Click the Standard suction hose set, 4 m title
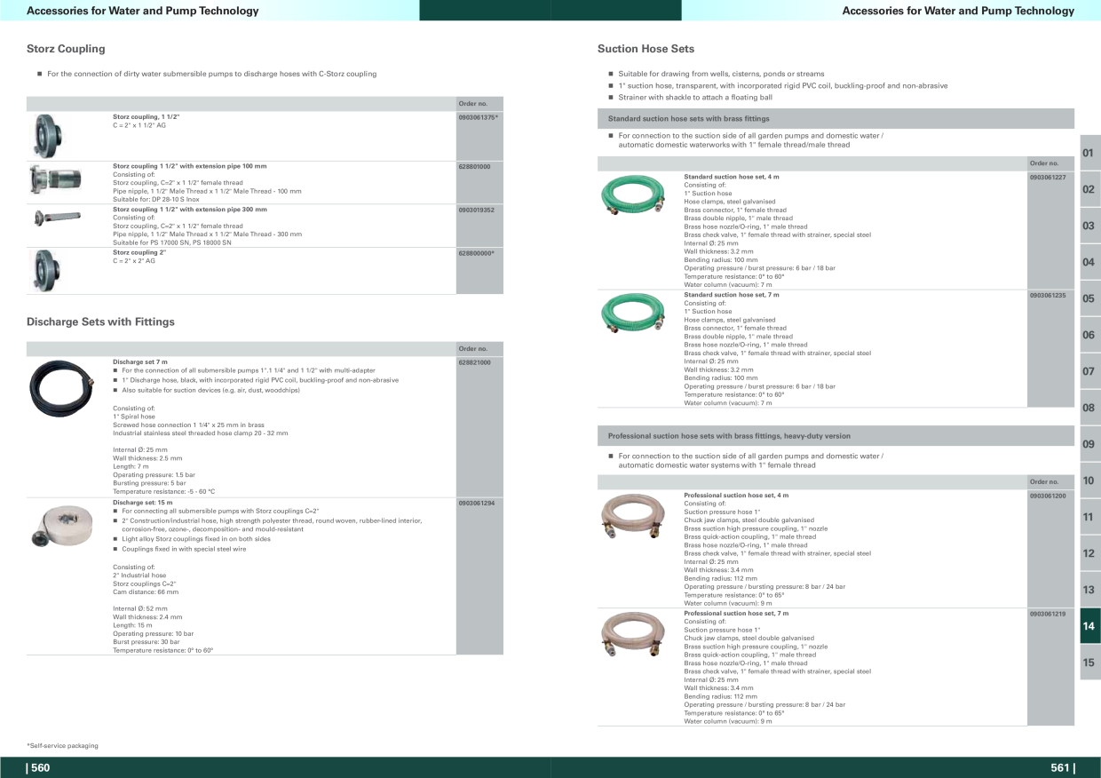 (732, 177)
